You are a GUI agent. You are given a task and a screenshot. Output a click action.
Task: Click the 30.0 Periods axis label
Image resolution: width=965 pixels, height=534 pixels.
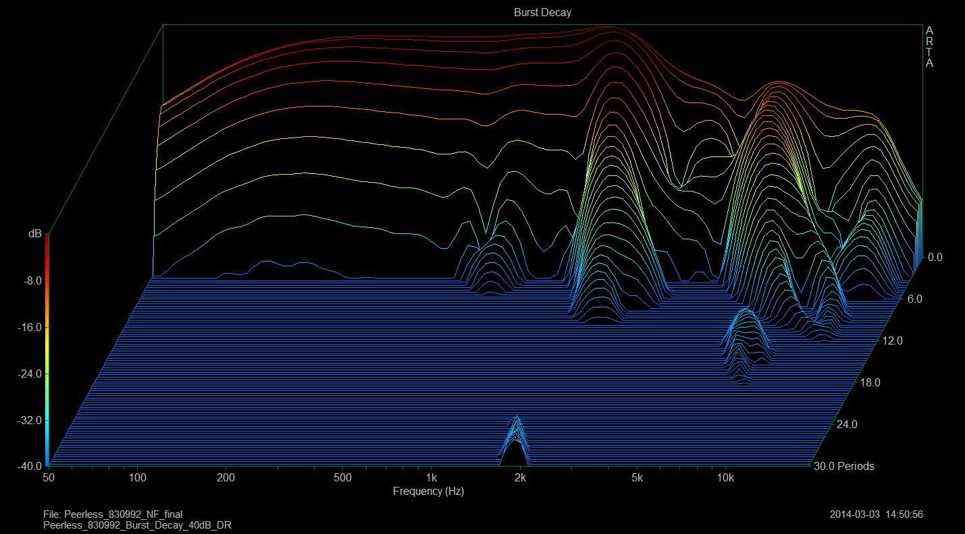click(845, 466)
